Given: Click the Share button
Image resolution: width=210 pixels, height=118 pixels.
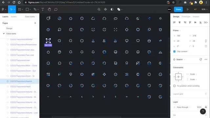Looking at the screenshot, I should (x=178, y=10).
